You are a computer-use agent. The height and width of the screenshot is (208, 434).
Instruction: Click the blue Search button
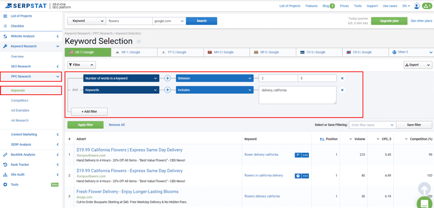202,21
